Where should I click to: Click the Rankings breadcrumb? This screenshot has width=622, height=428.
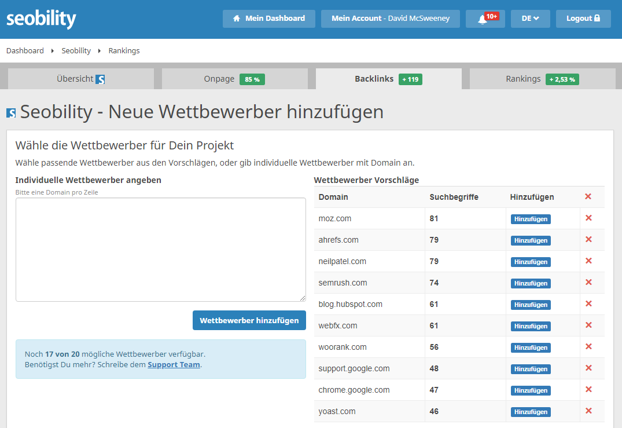point(124,51)
